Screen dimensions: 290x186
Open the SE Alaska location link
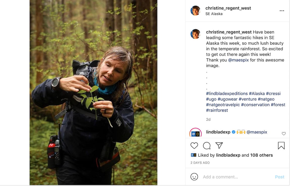tap(214, 14)
